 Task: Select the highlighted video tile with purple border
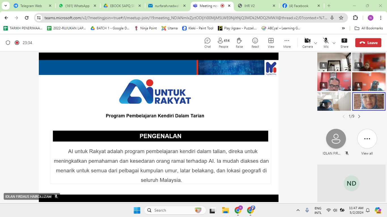tap(369, 101)
